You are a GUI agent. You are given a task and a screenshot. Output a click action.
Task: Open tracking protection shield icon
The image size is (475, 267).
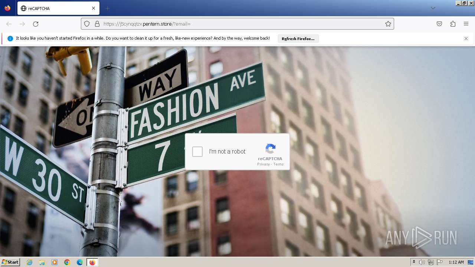tap(87, 24)
